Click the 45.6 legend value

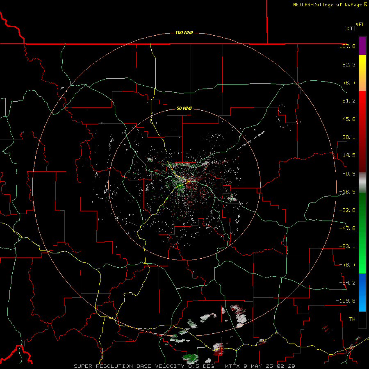point(349,119)
